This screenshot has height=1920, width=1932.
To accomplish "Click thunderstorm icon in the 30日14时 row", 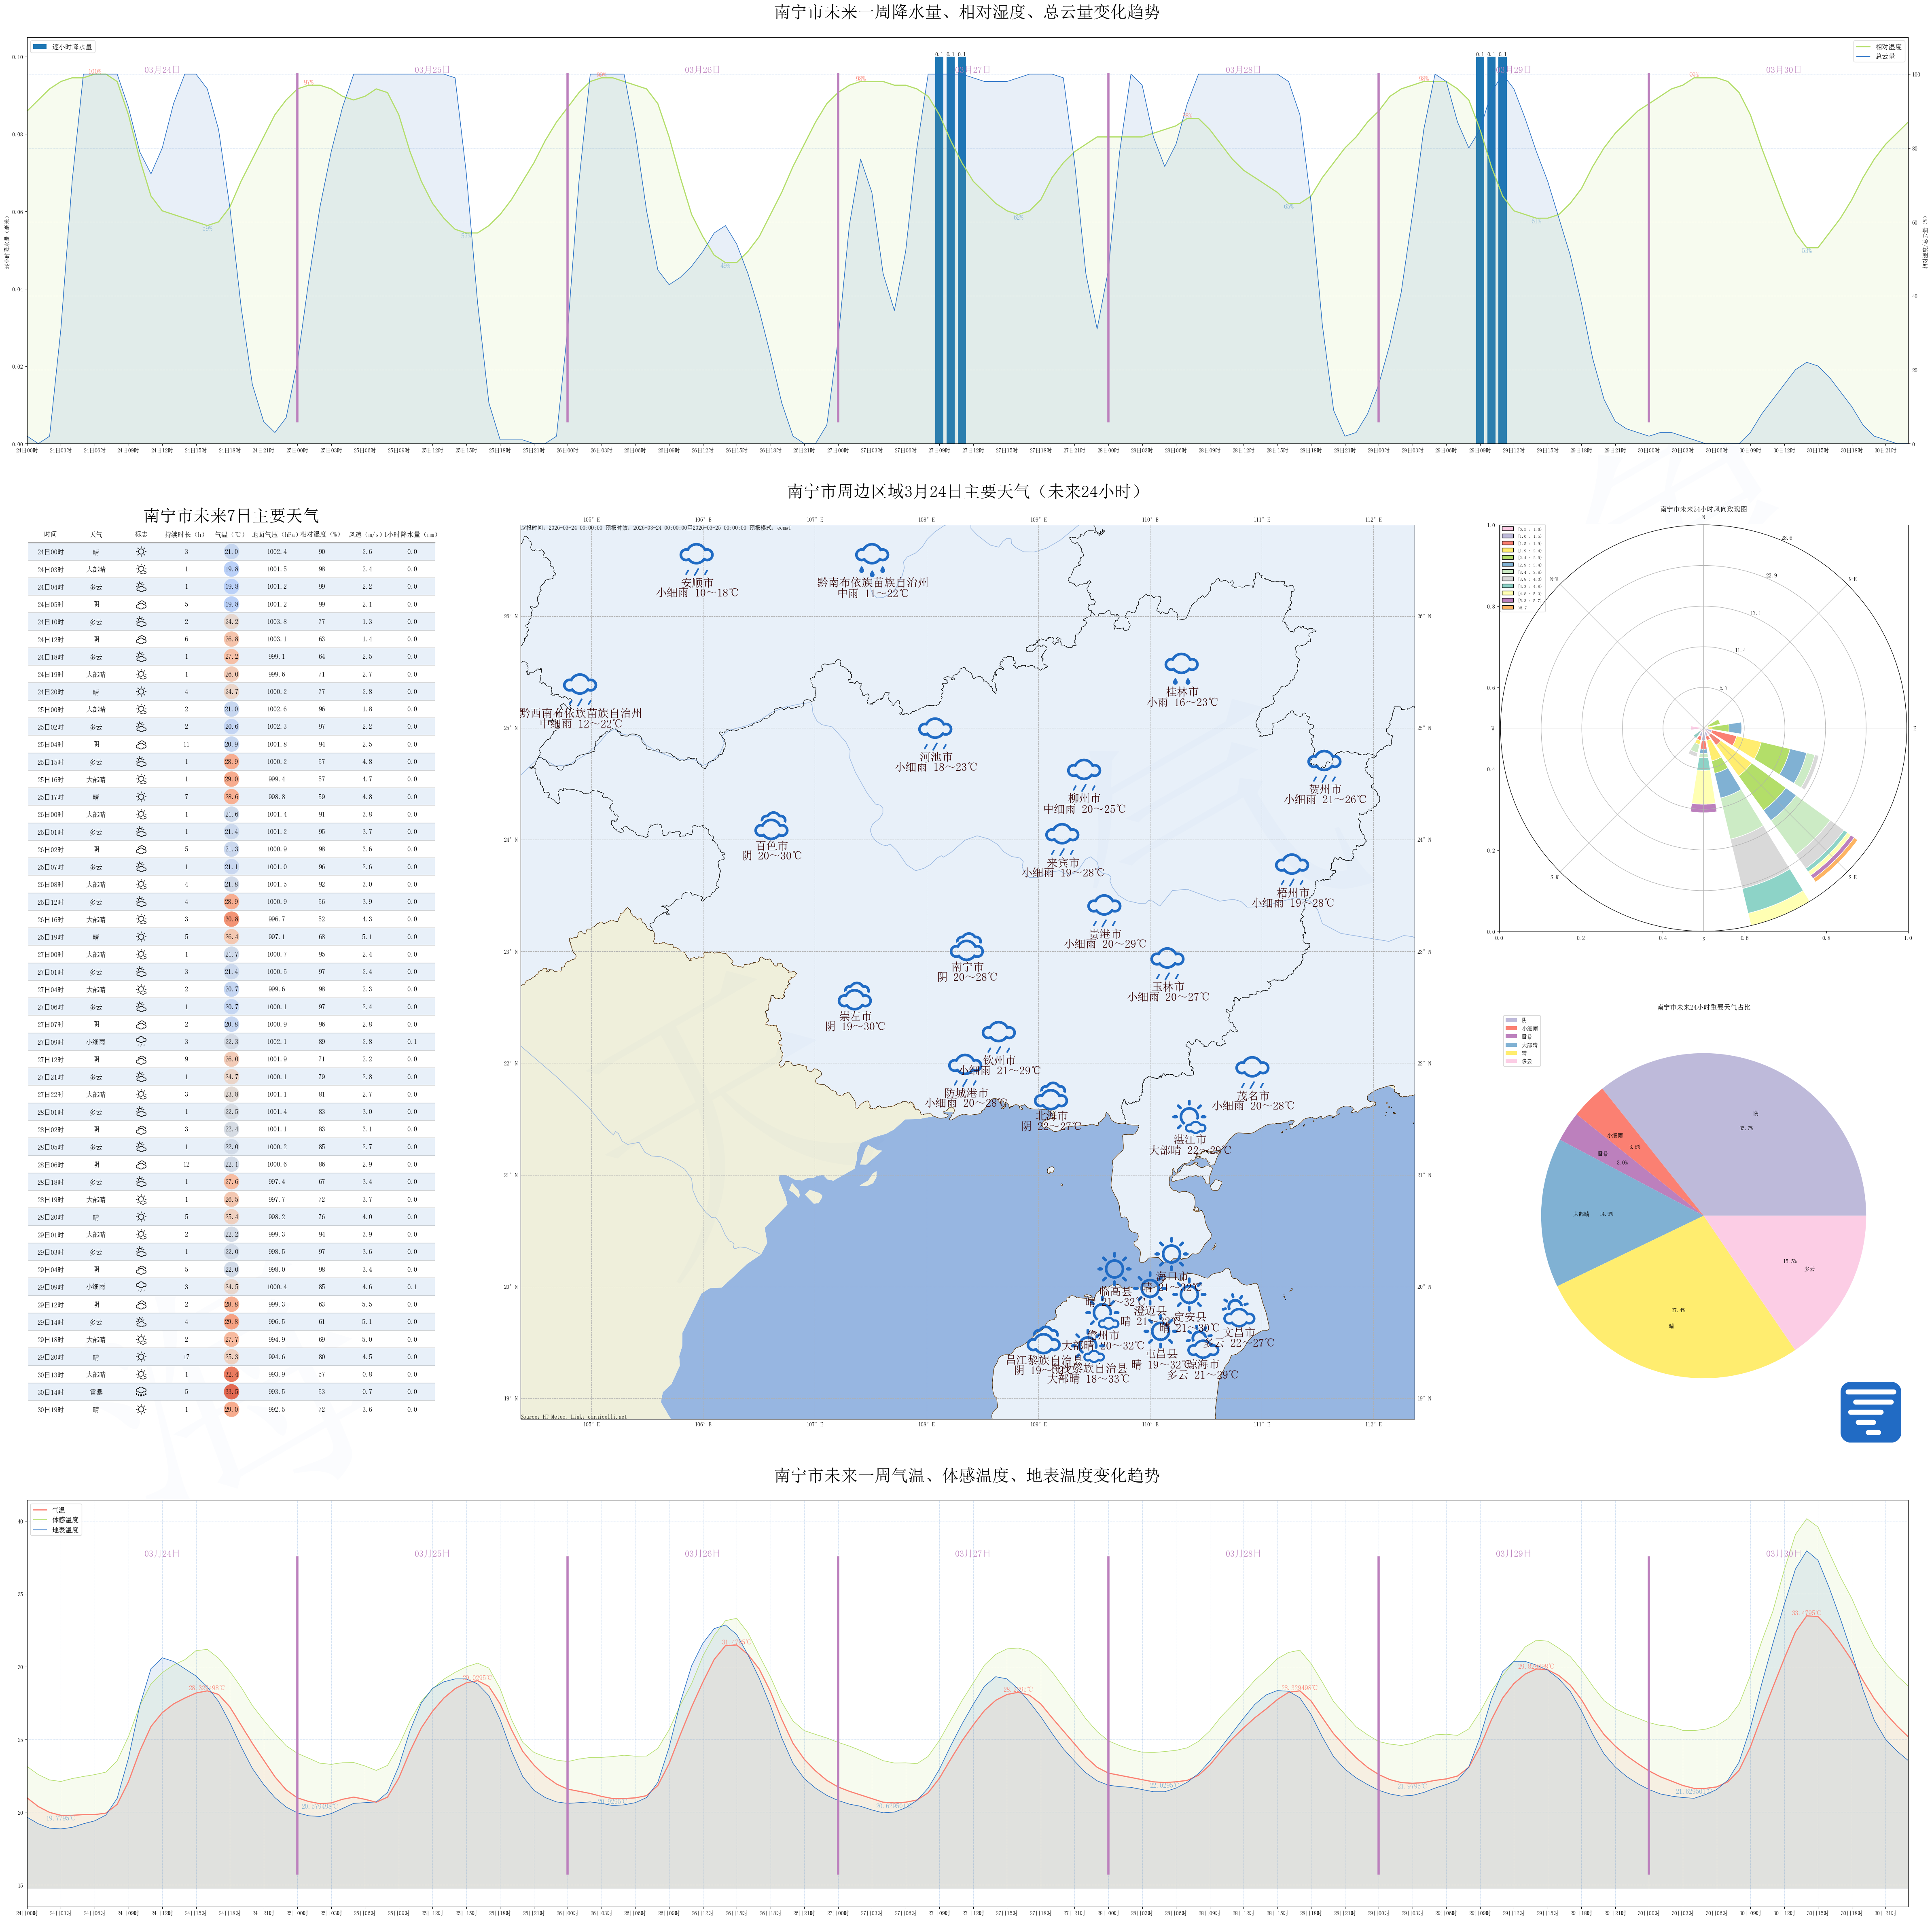I will 141,1392.
